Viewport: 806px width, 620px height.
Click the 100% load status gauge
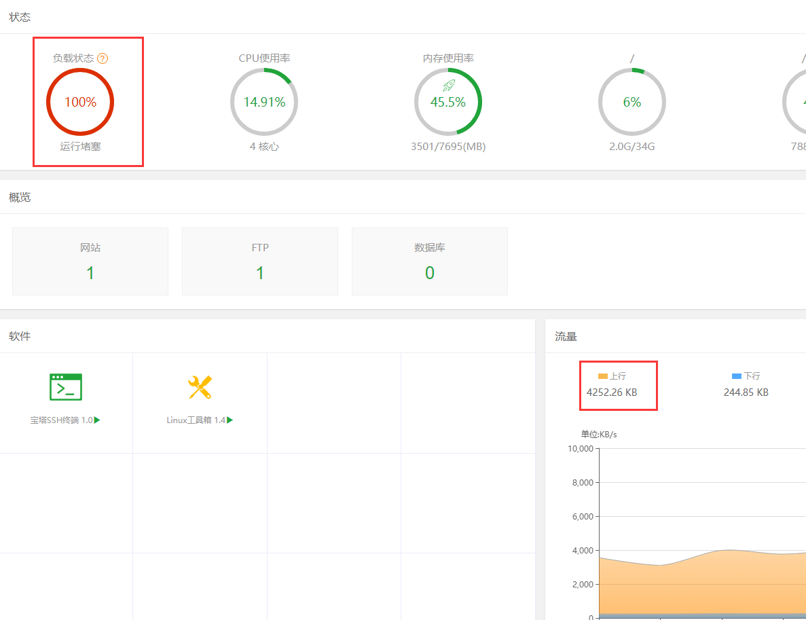80,102
